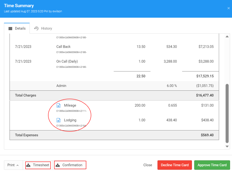Open the Lodging expense entry

click(70, 120)
